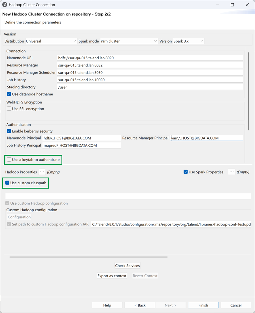Click inside the Namenode URI field
255x313 pixels.
coord(150,57)
